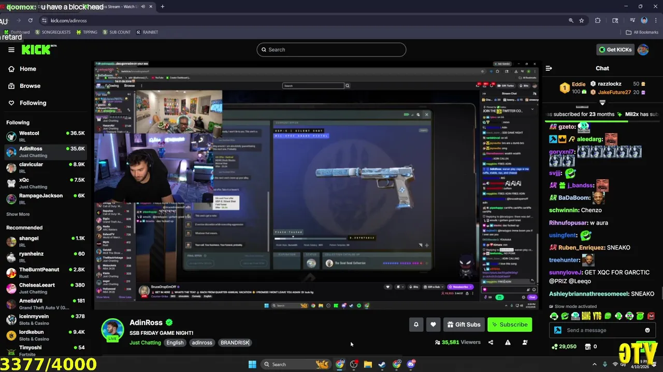Click the BANG quick emote
Viewport: 663px width, 372px height.
[x=586, y=316]
